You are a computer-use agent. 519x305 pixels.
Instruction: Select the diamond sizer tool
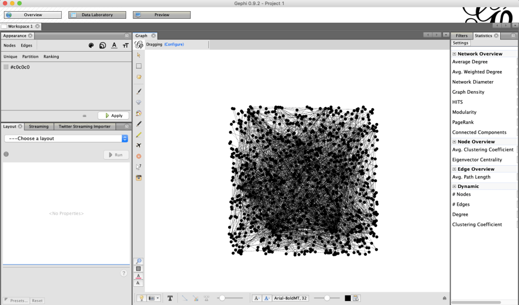(139, 102)
